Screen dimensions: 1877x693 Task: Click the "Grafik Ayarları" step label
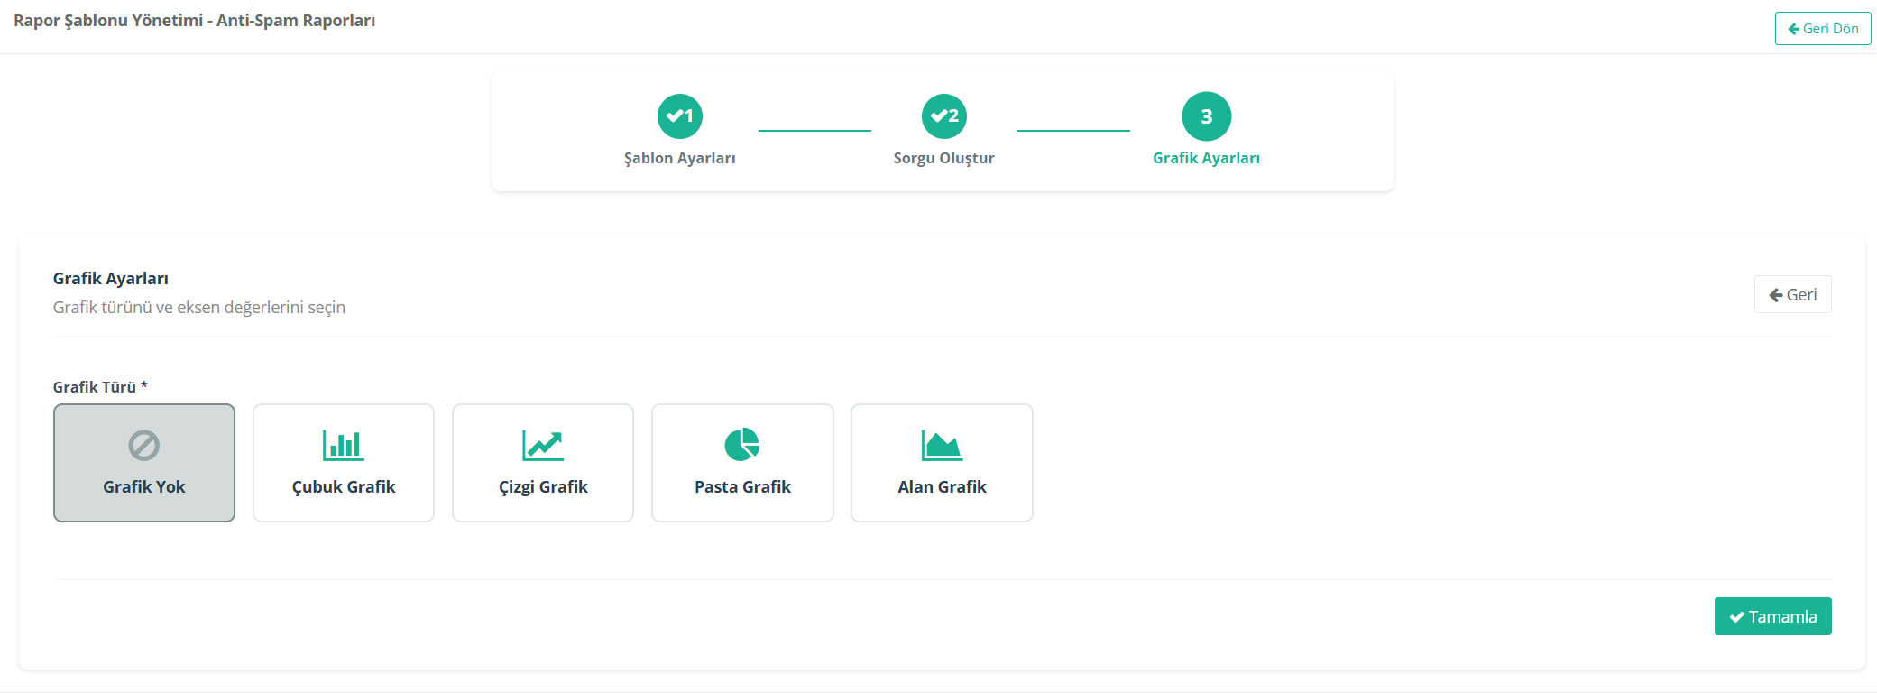(1206, 158)
